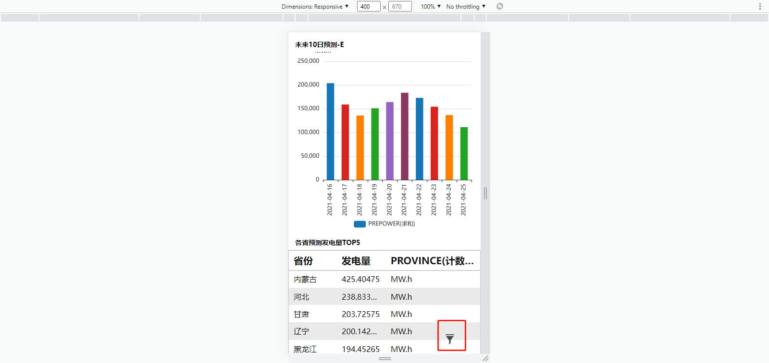
Task: Open the DevTools three-dot menu
Action: (x=760, y=6)
